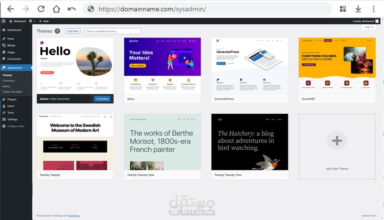Click the Howdy Mohamed avatar
Screen dimensions: 384x220
click(377, 21)
